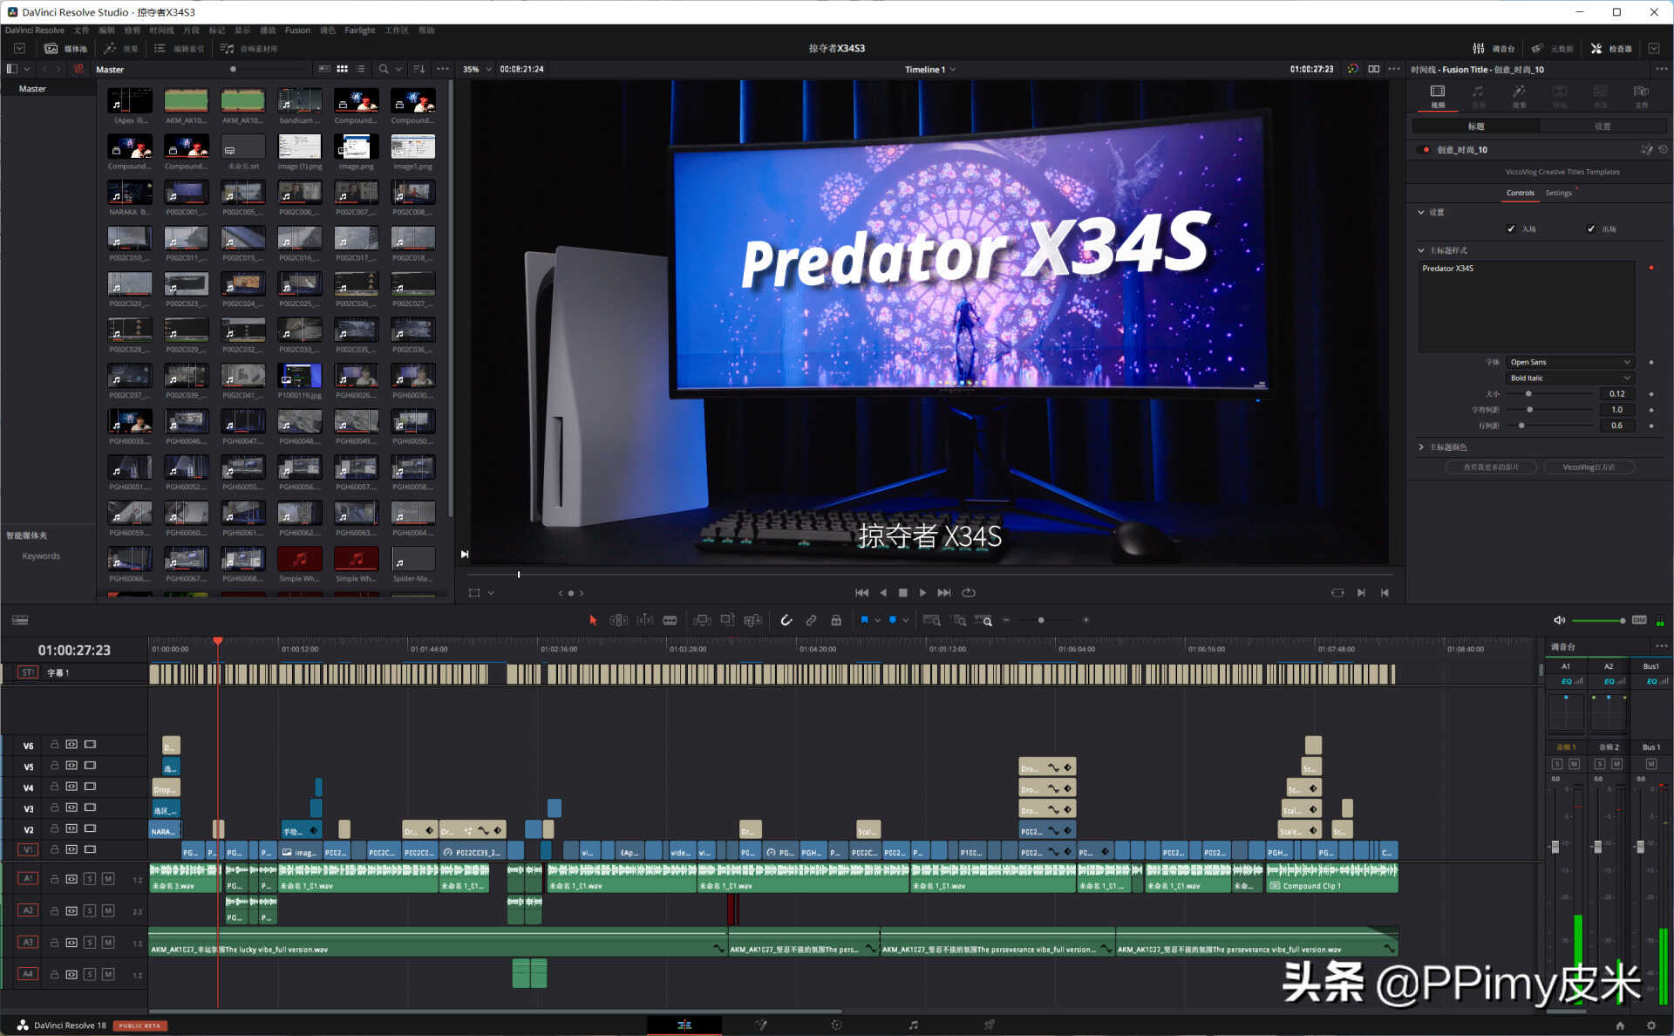
Task: Mute audio track A1
Action: click(x=108, y=878)
